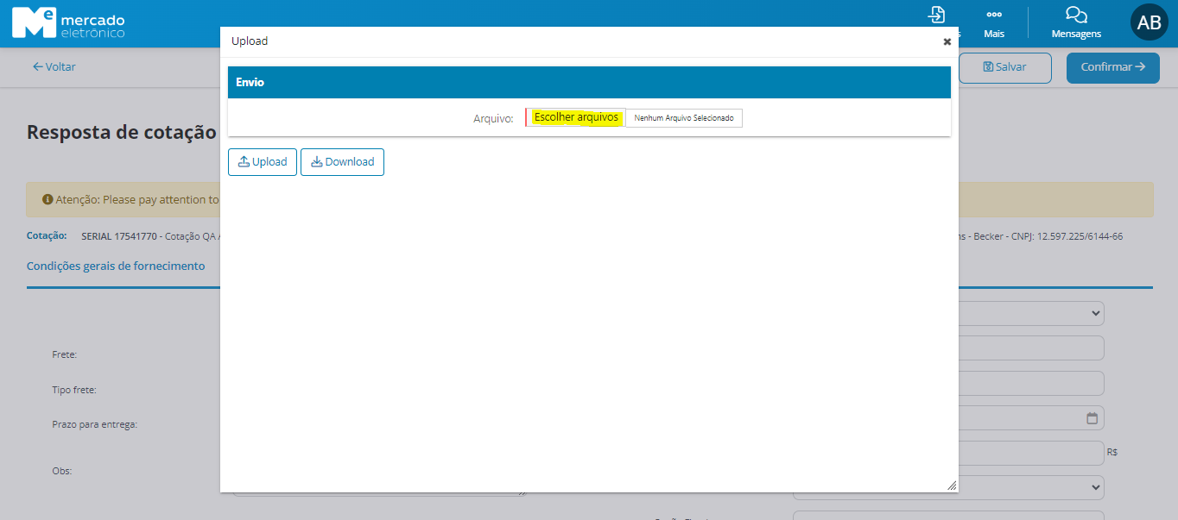Expand the dropdown below the R$ field
The image size is (1178, 520).
1095,487
